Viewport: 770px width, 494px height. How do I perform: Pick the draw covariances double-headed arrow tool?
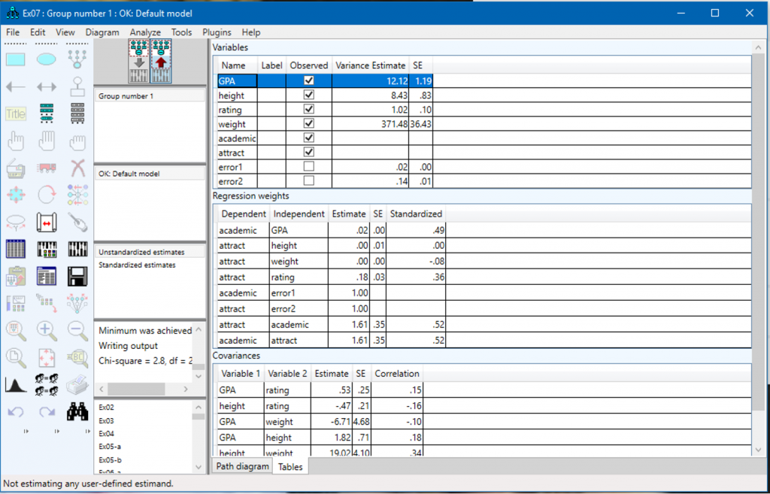(x=47, y=87)
